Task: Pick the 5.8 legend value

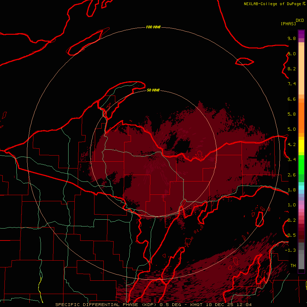Action: click(292, 114)
